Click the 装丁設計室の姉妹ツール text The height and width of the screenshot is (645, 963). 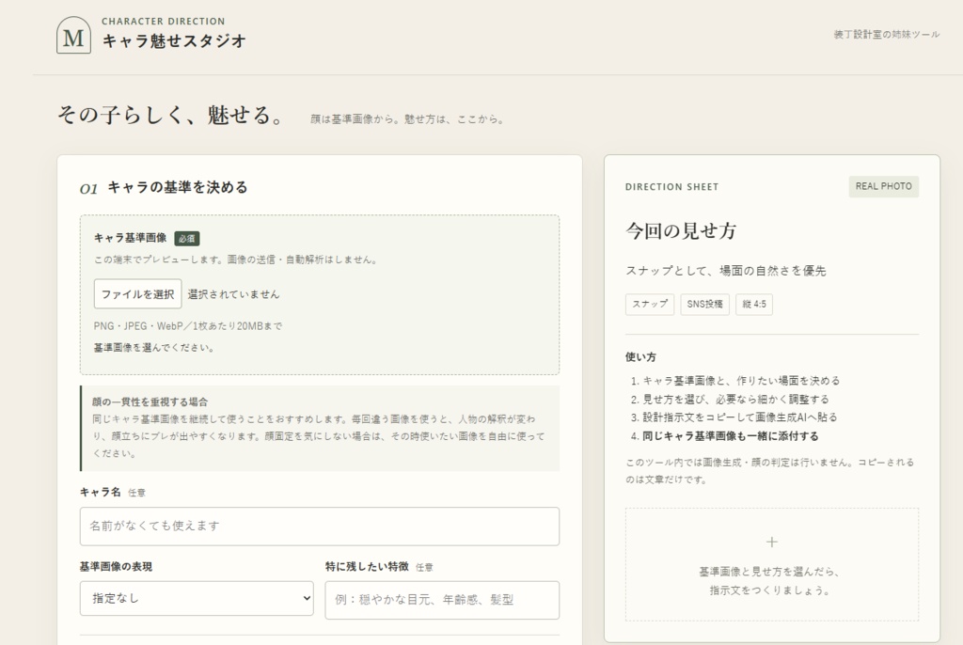(887, 35)
